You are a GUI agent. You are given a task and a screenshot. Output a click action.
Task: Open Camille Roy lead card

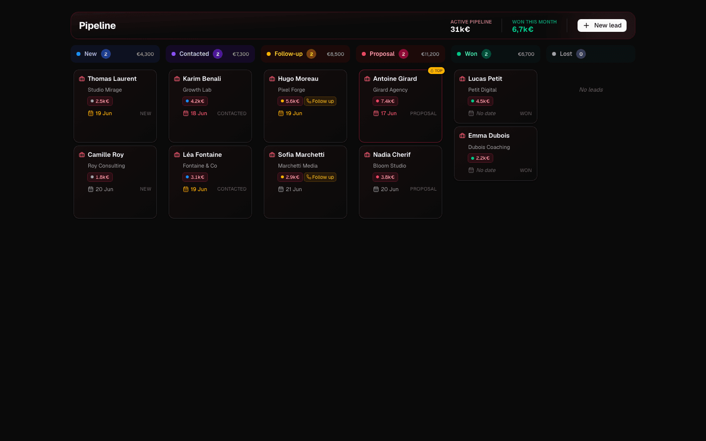(115, 182)
